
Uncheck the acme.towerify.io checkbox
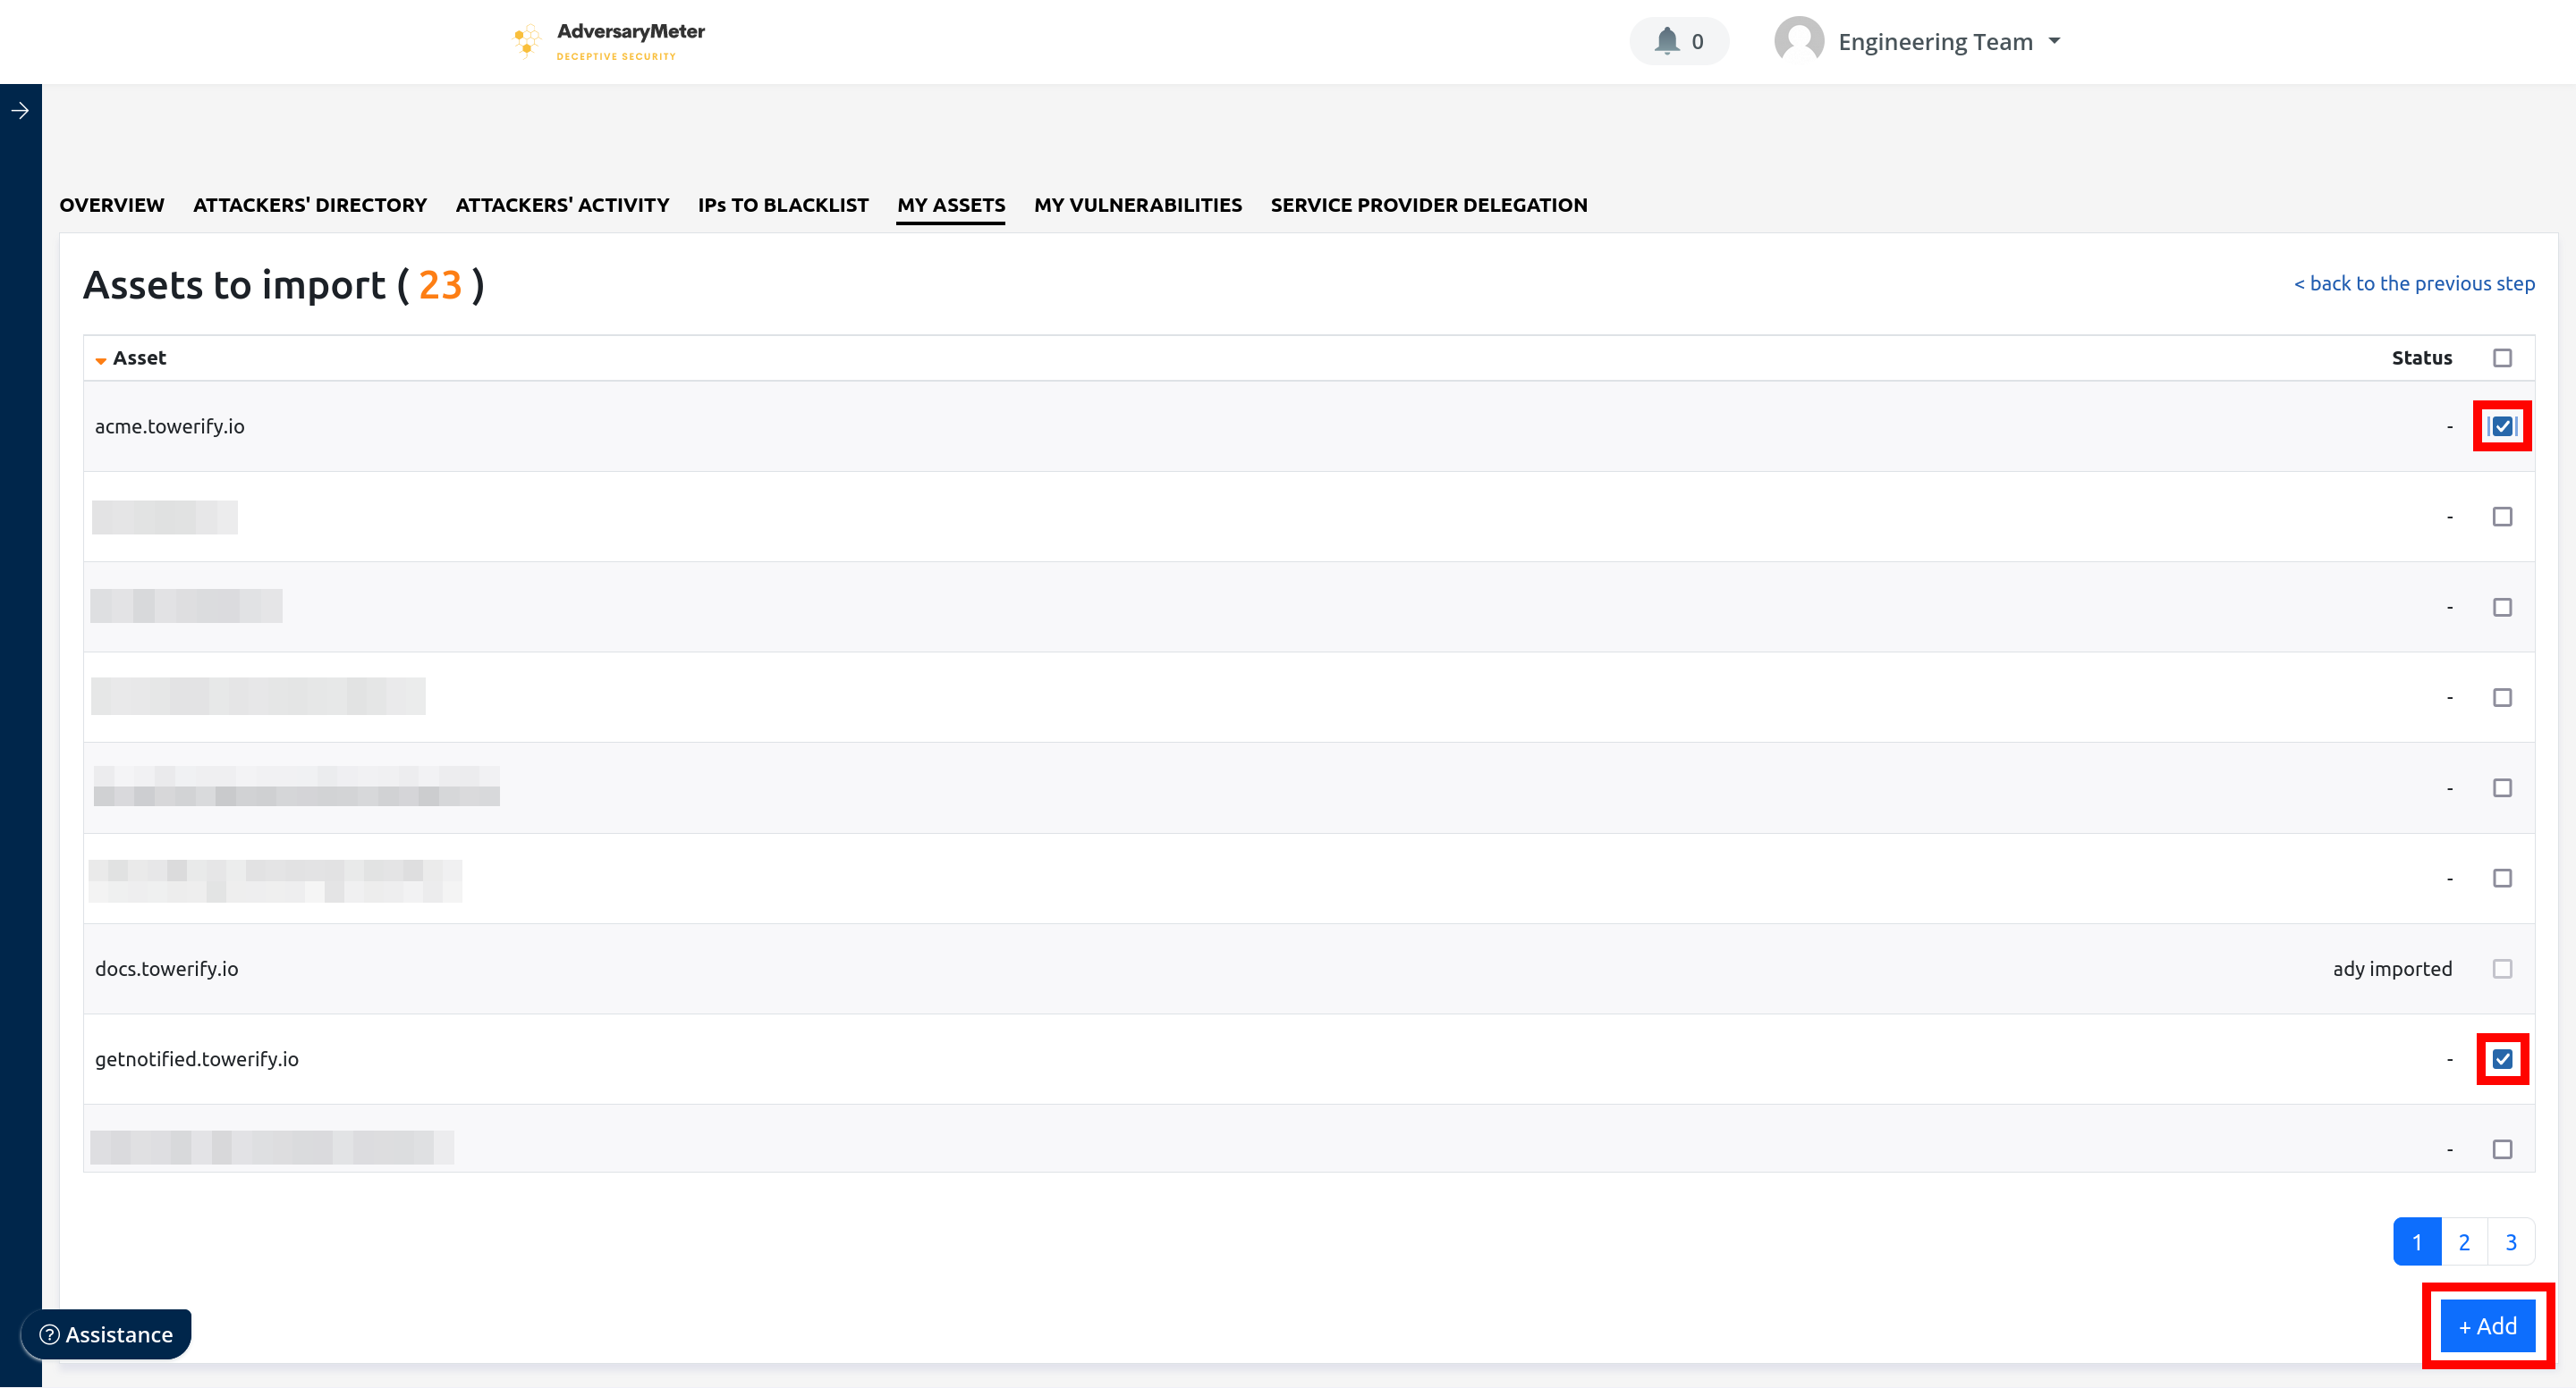[x=2501, y=426]
